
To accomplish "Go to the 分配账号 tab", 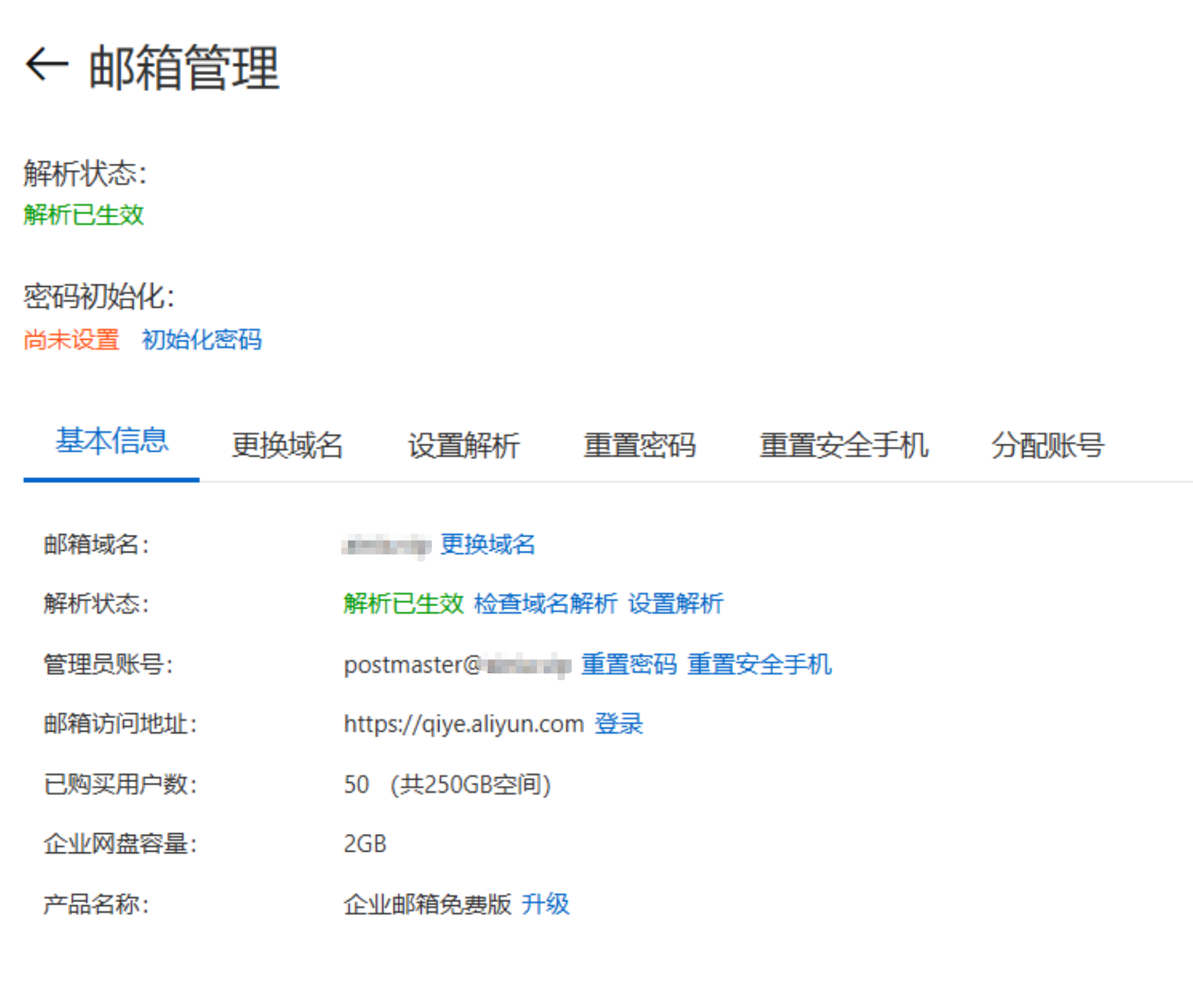I will point(1047,445).
